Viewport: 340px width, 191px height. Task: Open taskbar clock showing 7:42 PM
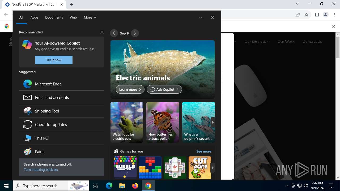pos(317,186)
